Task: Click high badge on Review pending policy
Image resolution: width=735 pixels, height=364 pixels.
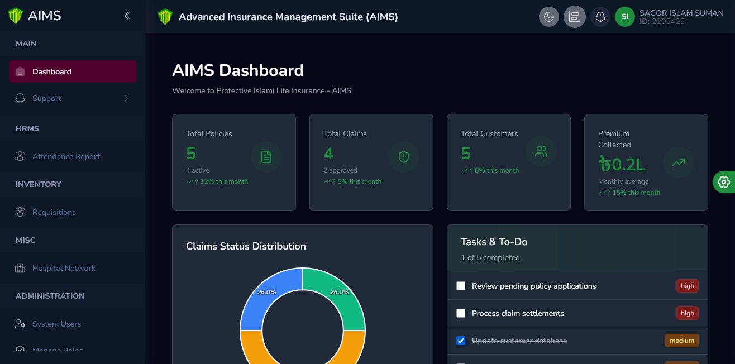Action: coord(688,286)
